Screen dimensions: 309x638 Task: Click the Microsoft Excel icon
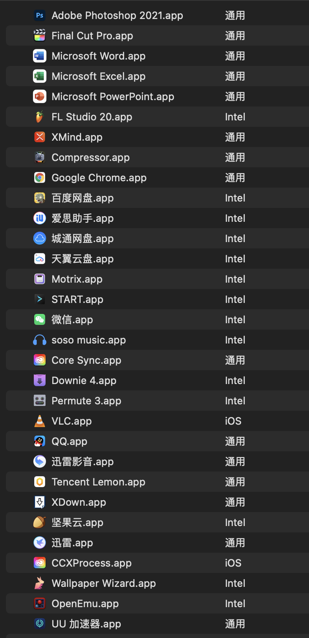pos(39,76)
